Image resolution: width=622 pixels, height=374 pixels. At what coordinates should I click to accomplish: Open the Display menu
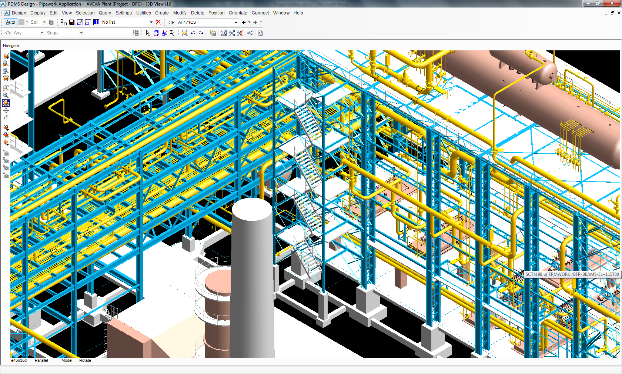click(x=38, y=13)
